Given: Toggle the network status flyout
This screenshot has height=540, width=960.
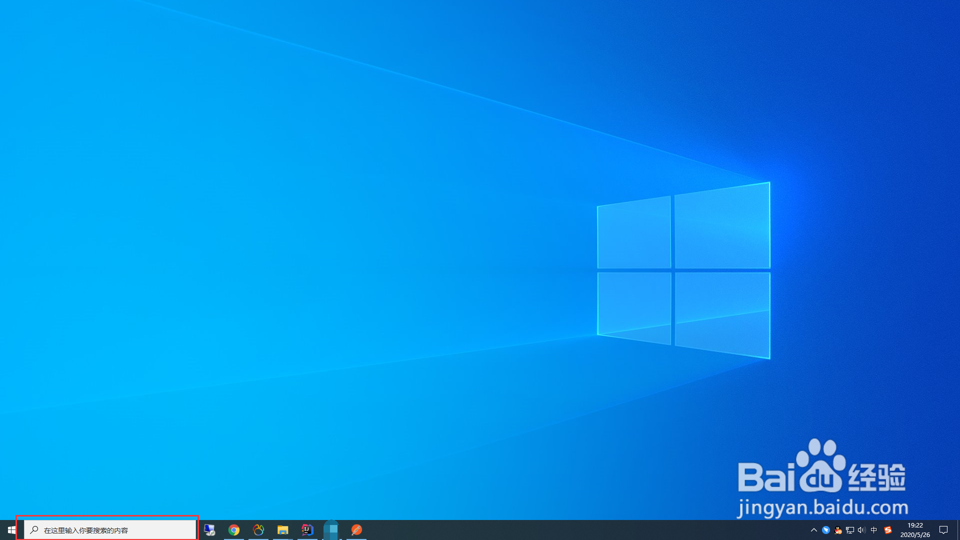Looking at the screenshot, I should click(x=850, y=530).
